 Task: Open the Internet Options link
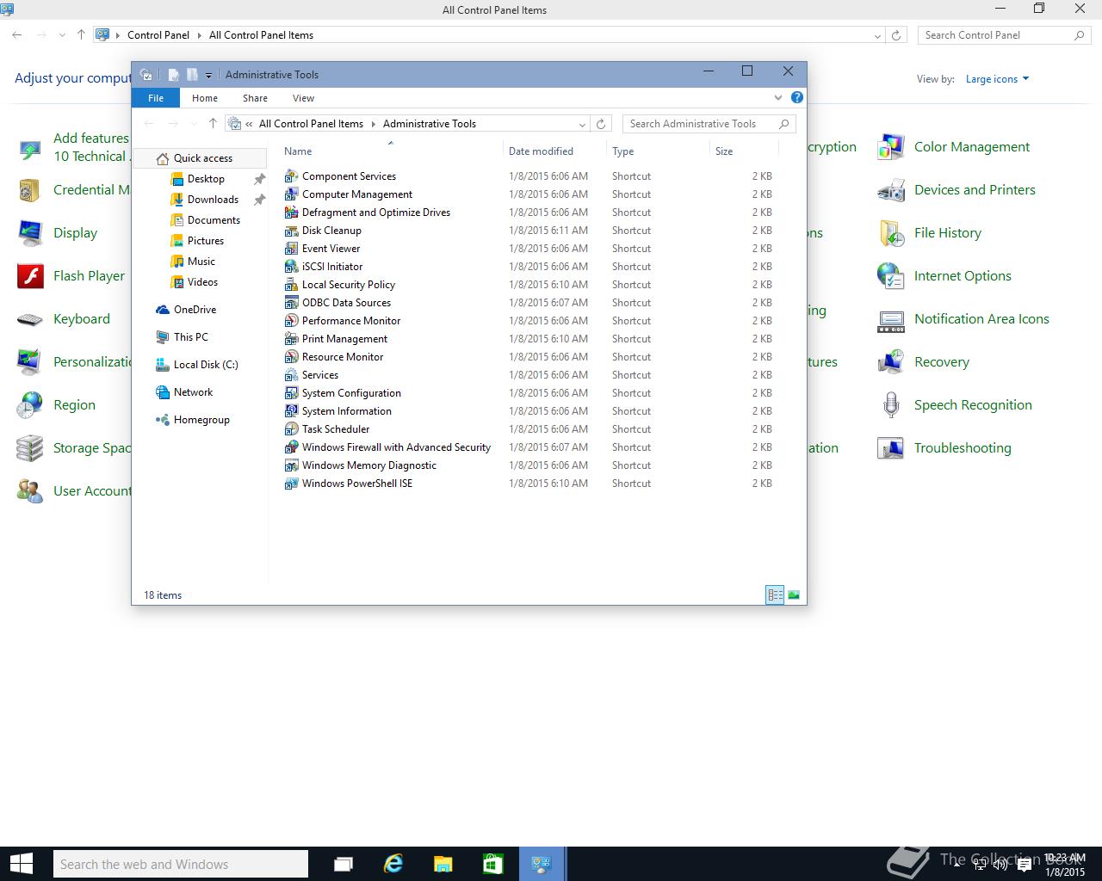tap(963, 276)
